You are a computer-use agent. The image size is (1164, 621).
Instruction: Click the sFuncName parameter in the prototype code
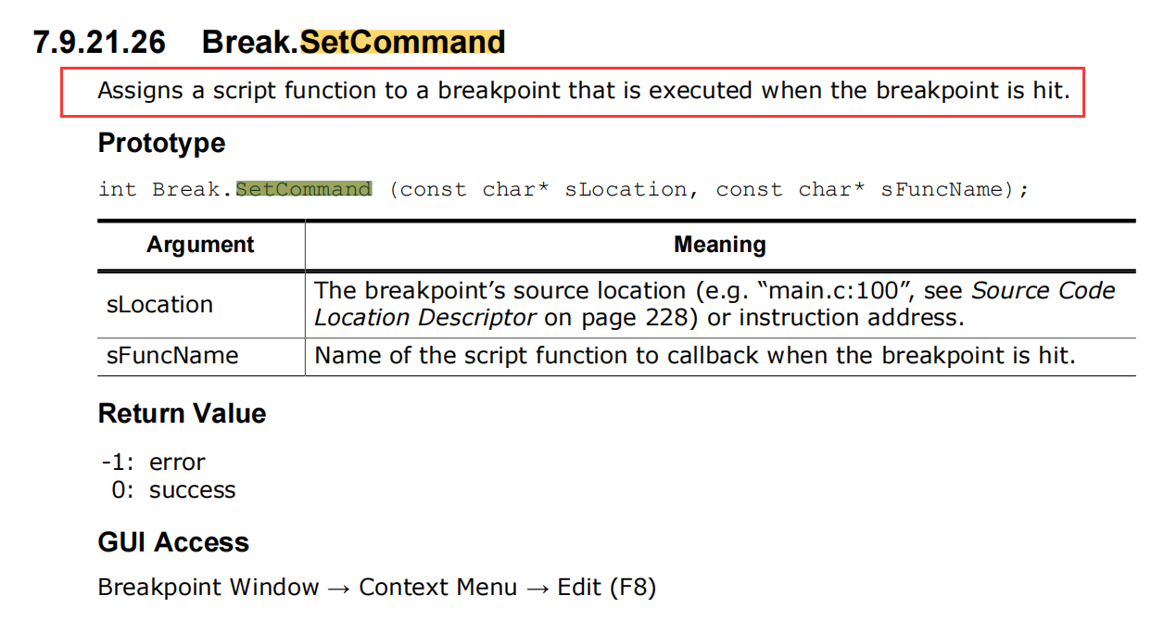(943, 189)
